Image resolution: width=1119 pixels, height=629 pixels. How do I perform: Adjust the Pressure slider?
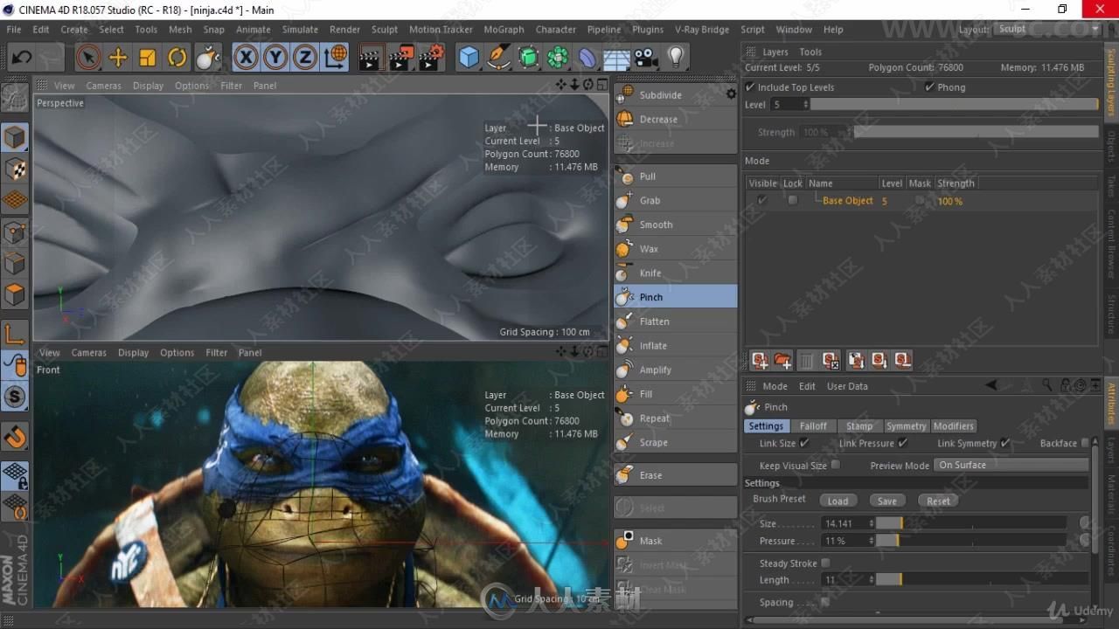point(971,541)
